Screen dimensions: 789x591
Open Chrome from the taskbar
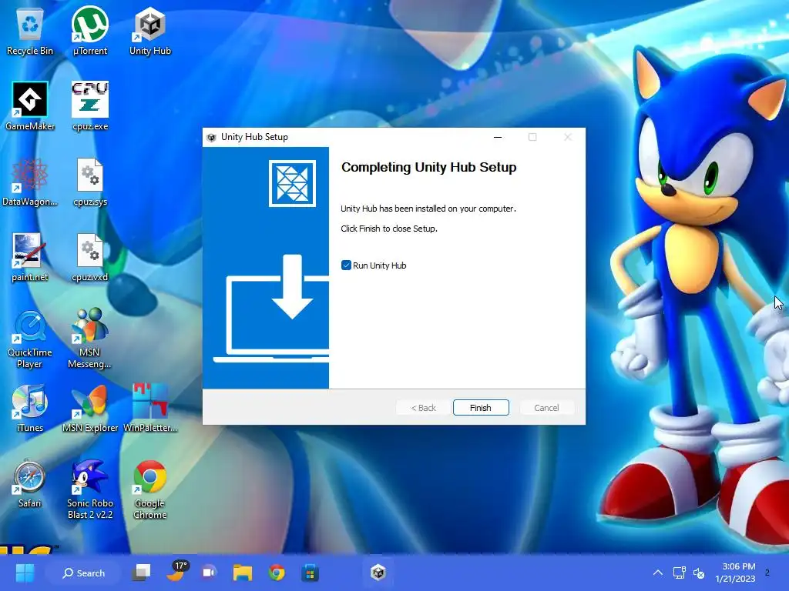[277, 573]
